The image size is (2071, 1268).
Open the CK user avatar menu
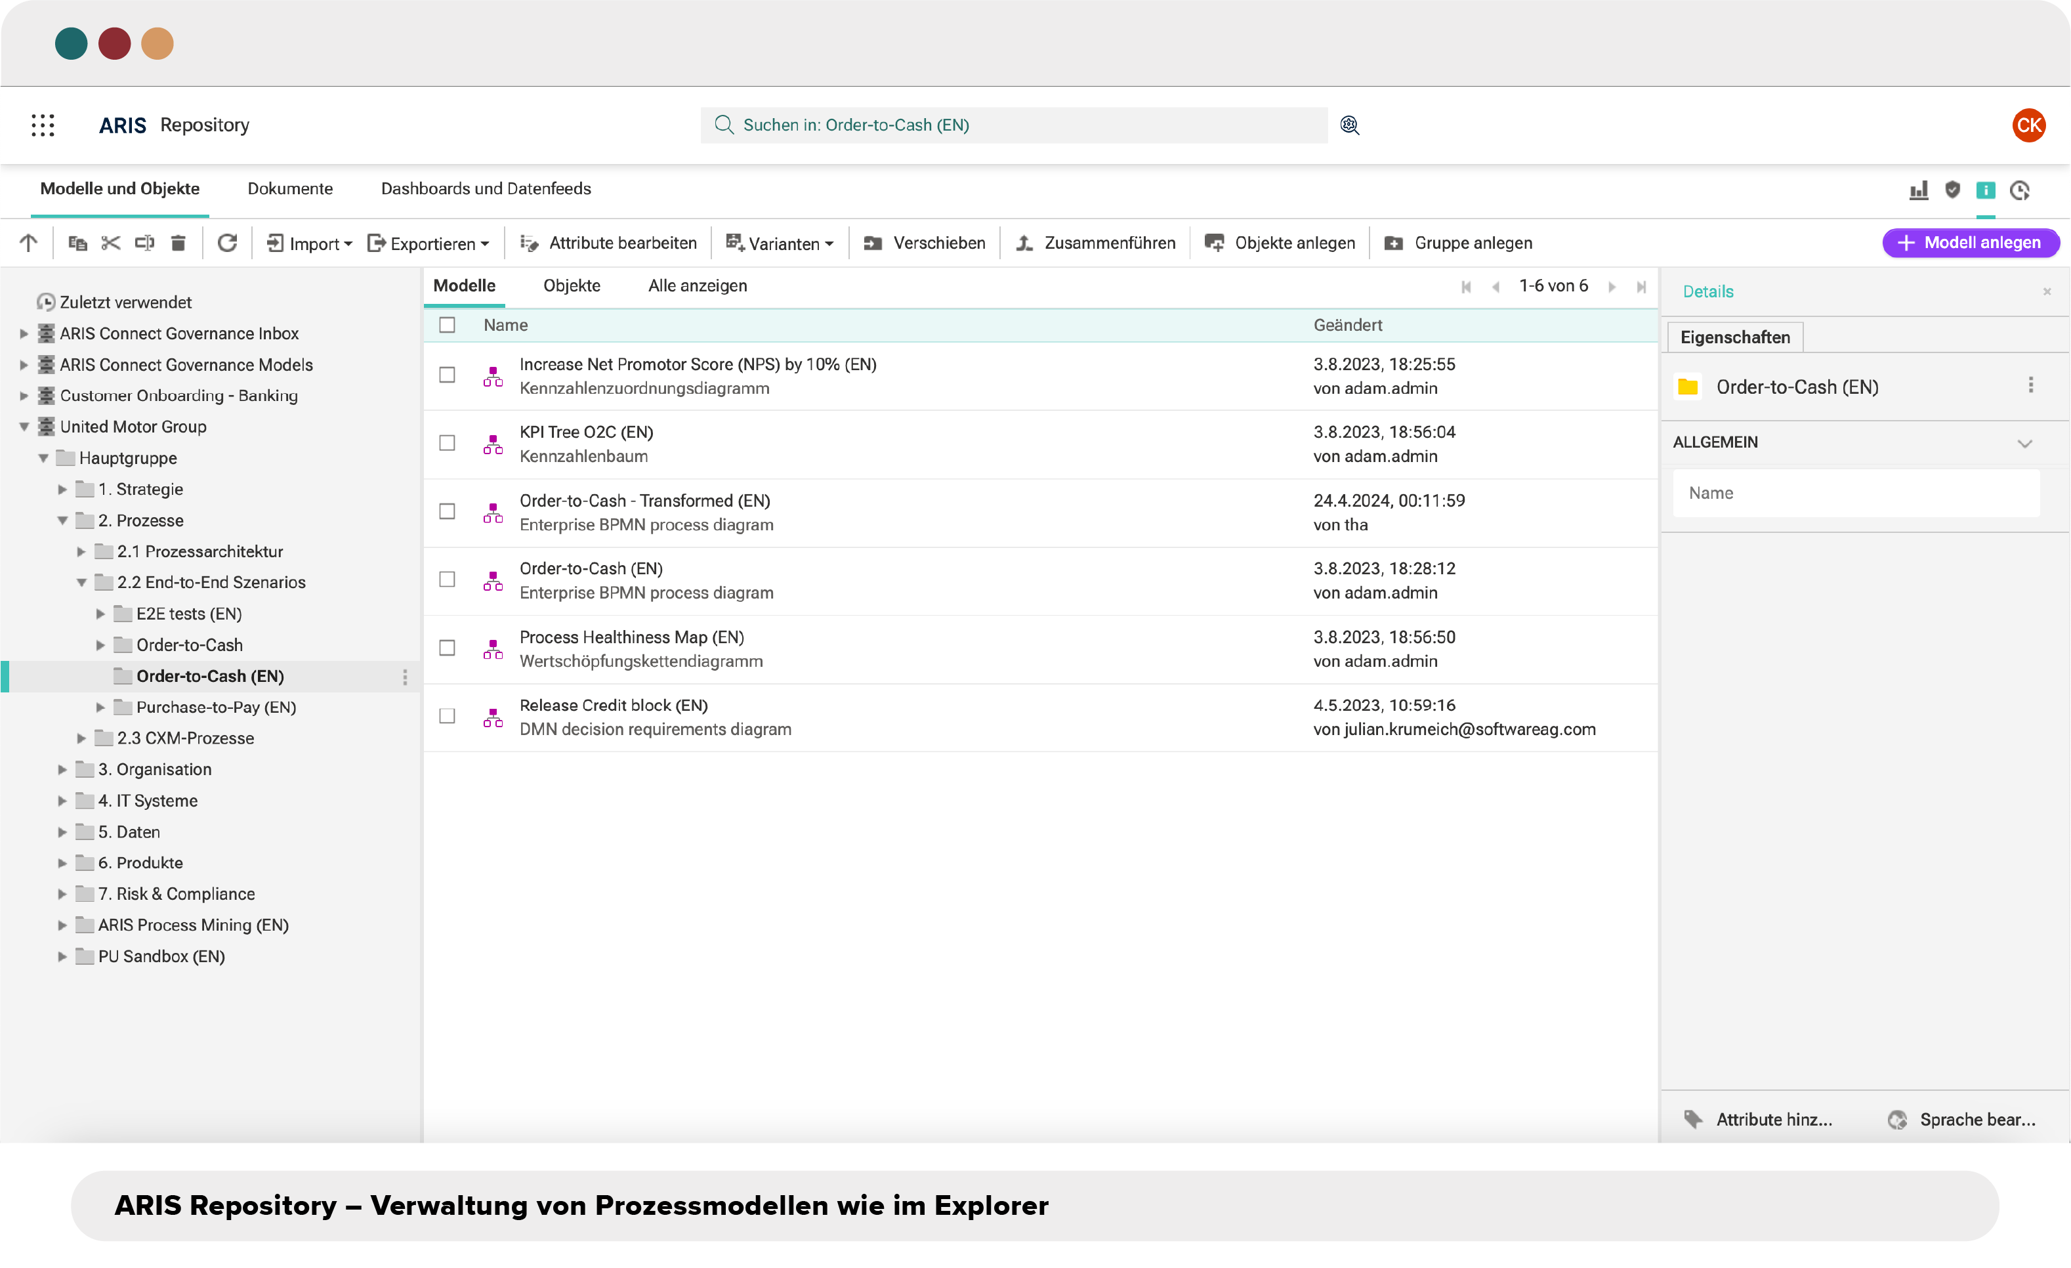click(x=2028, y=125)
